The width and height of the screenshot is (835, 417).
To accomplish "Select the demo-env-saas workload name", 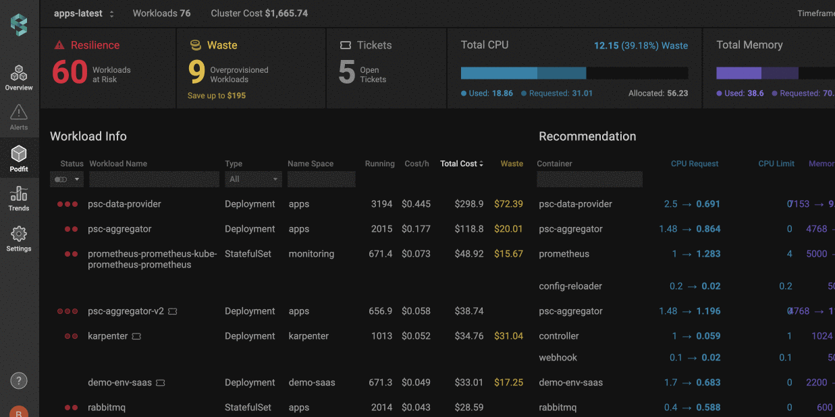I will click(x=120, y=383).
